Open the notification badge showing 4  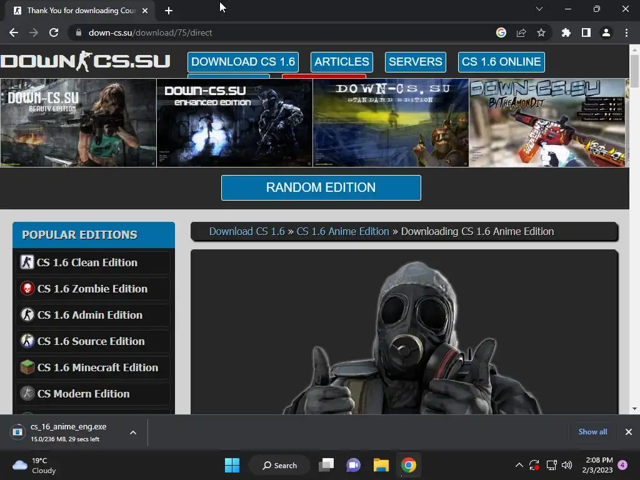(623, 465)
